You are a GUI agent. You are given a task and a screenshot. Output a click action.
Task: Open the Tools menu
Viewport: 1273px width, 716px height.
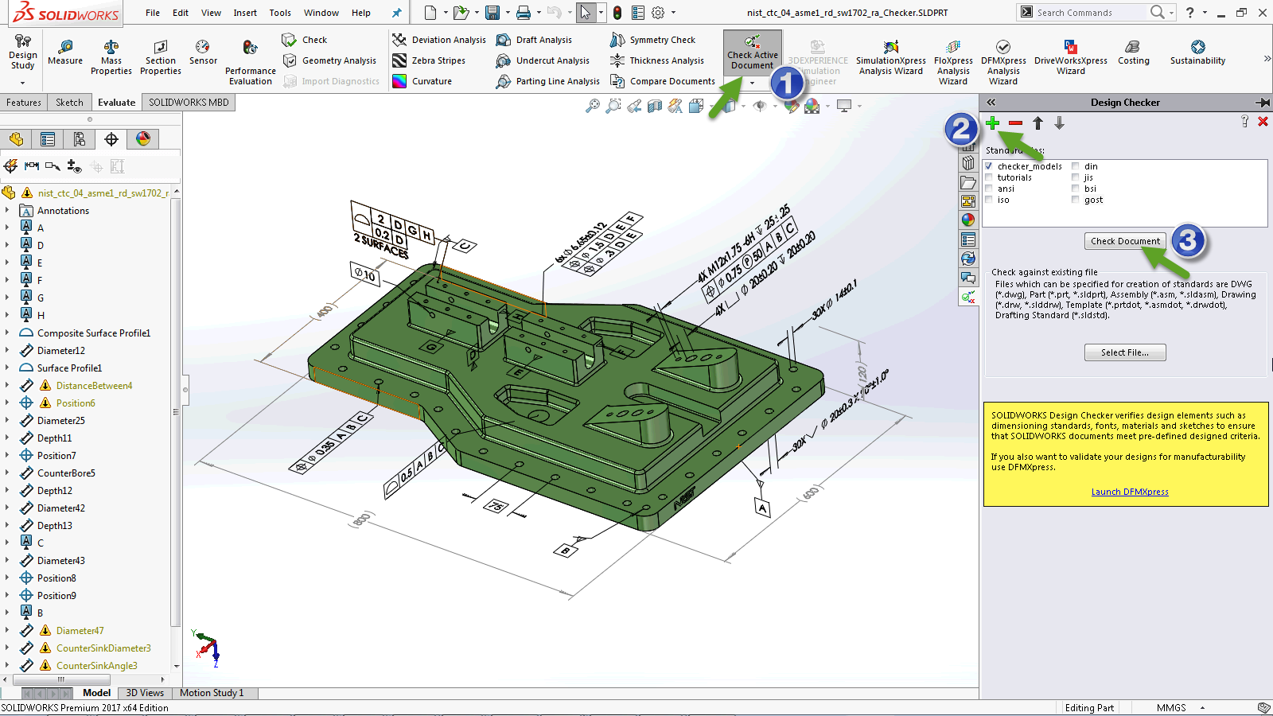tap(280, 13)
